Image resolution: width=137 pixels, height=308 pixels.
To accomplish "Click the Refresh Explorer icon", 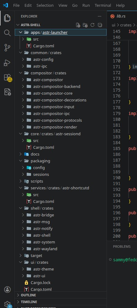I will (x=92, y=25).
